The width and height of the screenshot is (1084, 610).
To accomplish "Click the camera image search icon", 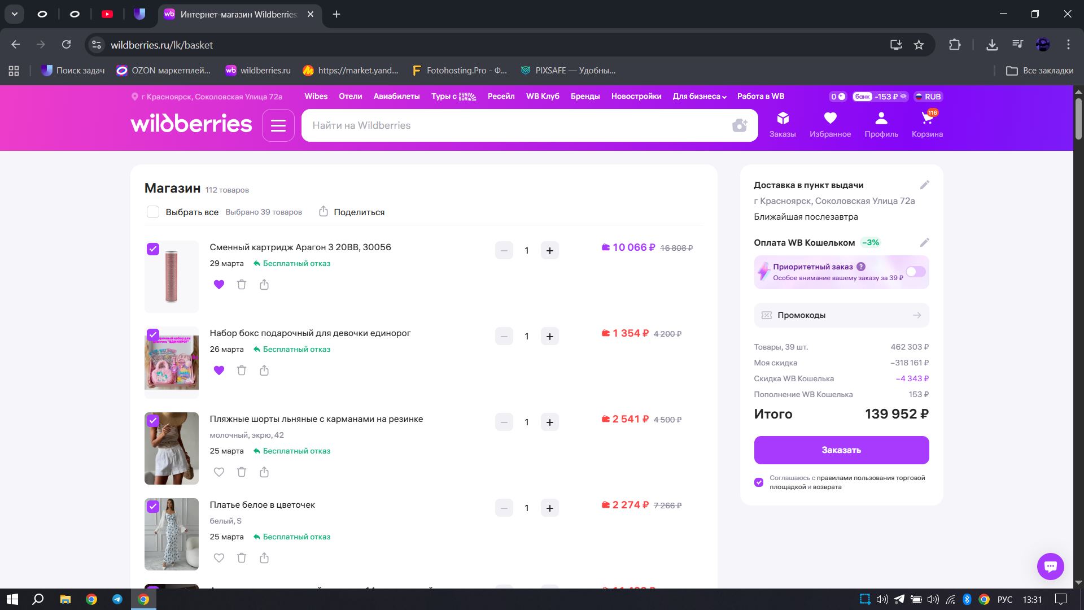I will point(740,125).
